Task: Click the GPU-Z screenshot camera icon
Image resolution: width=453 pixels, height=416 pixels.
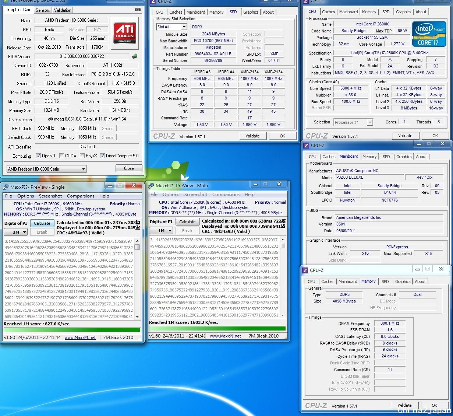Action: pyautogui.click(x=137, y=9)
